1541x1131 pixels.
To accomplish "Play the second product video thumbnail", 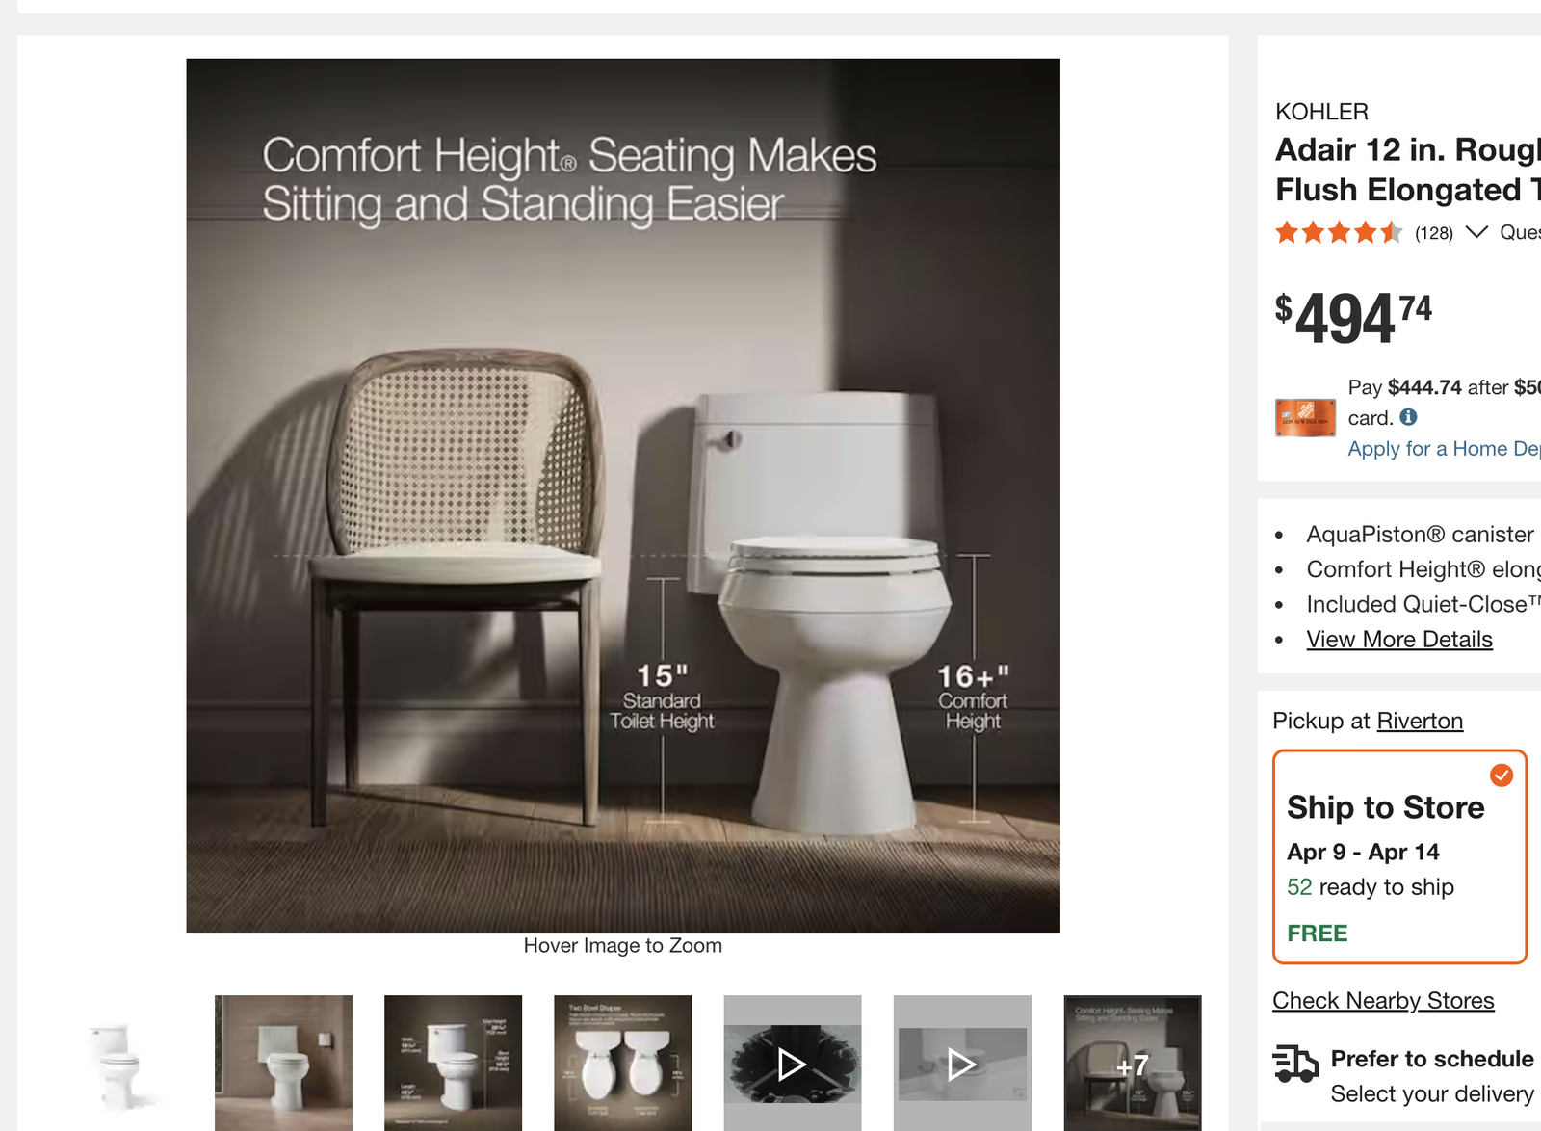I will pyautogui.click(x=961, y=1064).
